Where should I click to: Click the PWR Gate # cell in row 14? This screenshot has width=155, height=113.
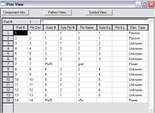pos(51,100)
